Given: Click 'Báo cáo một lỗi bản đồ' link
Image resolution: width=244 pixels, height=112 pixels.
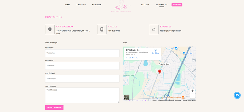Looking at the screenshot, I should (x=189, y=100).
